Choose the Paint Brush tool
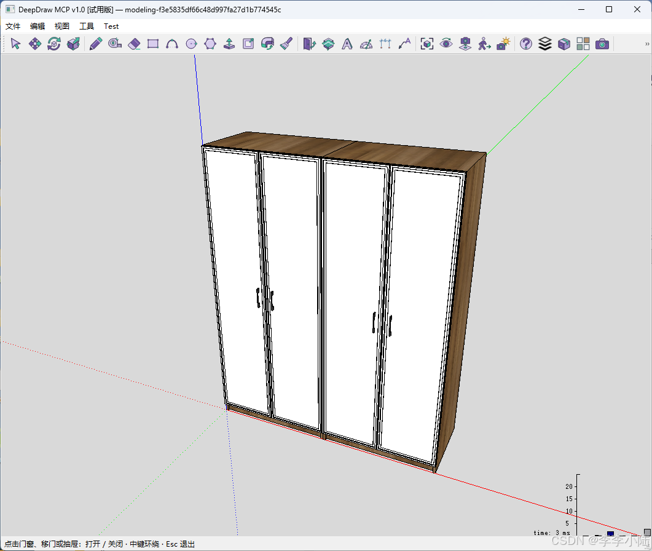Viewport: 652px width, 551px height. pyautogui.click(x=286, y=44)
